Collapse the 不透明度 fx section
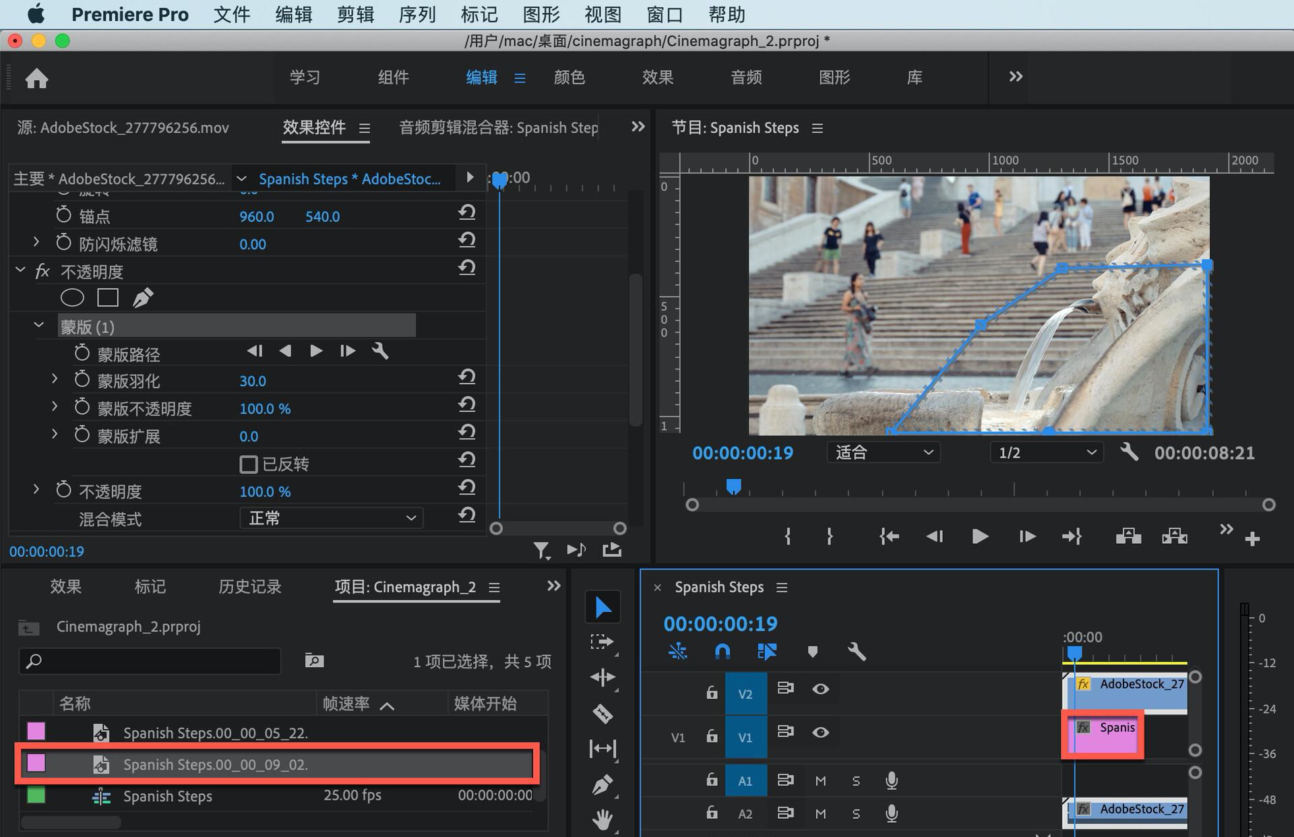Viewport: 1294px width, 837px height. click(20, 270)
